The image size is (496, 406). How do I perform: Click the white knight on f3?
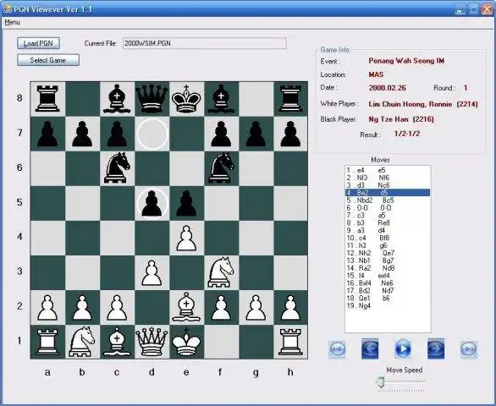click(x=221, y=272)
